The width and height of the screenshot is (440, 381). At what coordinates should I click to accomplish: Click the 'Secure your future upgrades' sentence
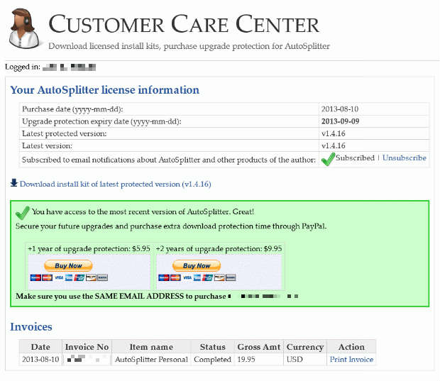pos(171,226)
